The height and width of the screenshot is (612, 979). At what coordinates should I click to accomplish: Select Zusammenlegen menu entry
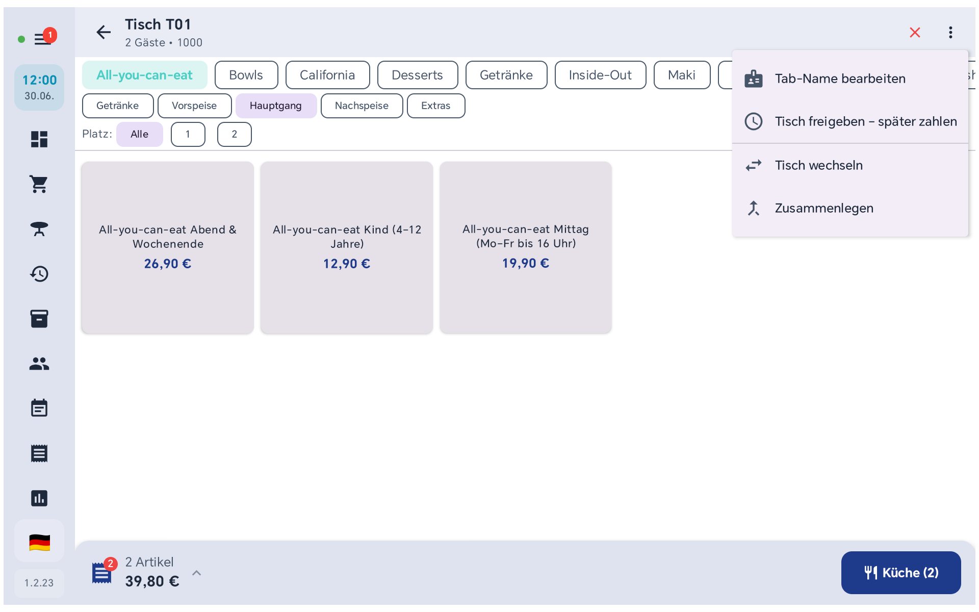coord(850,208)
